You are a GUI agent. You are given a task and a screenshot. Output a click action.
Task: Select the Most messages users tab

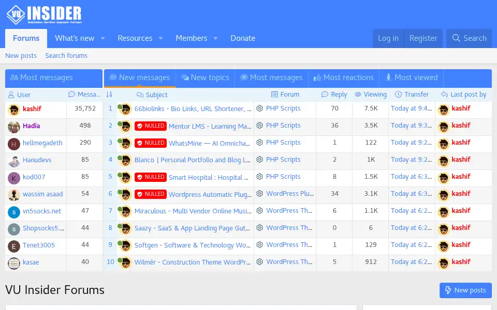pyautogui.click(x=53, y=78)
